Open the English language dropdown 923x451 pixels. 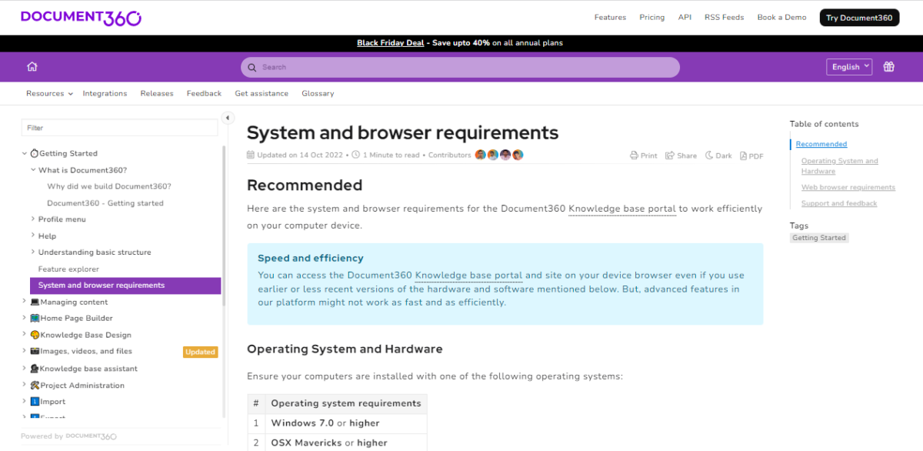(x=848, y=66)
